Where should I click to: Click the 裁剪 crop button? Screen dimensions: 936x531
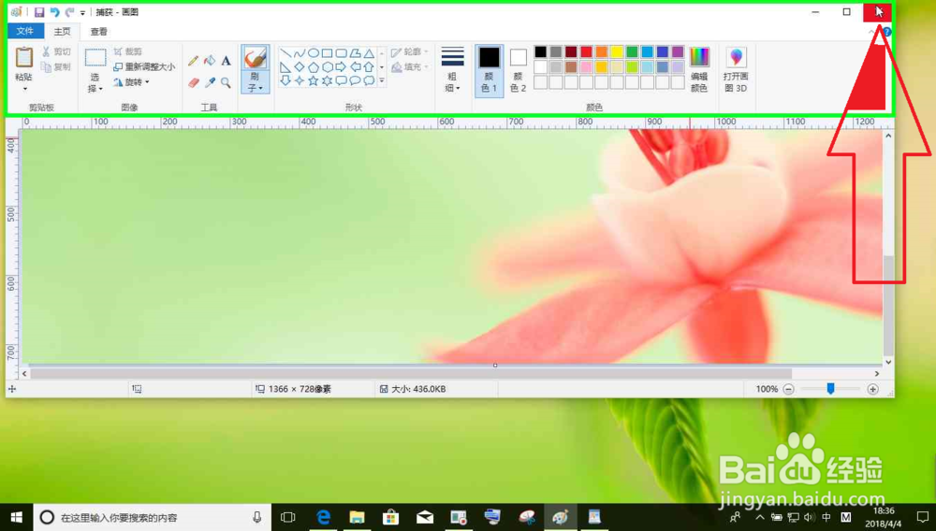(127, 51)
